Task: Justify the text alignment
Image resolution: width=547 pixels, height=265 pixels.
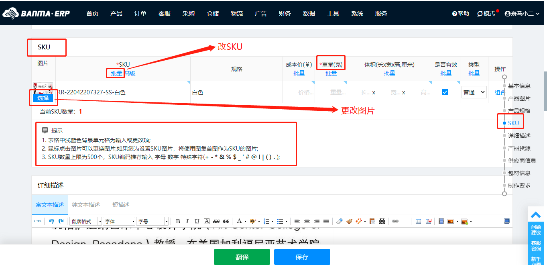Action: click(x=326, y=221)
